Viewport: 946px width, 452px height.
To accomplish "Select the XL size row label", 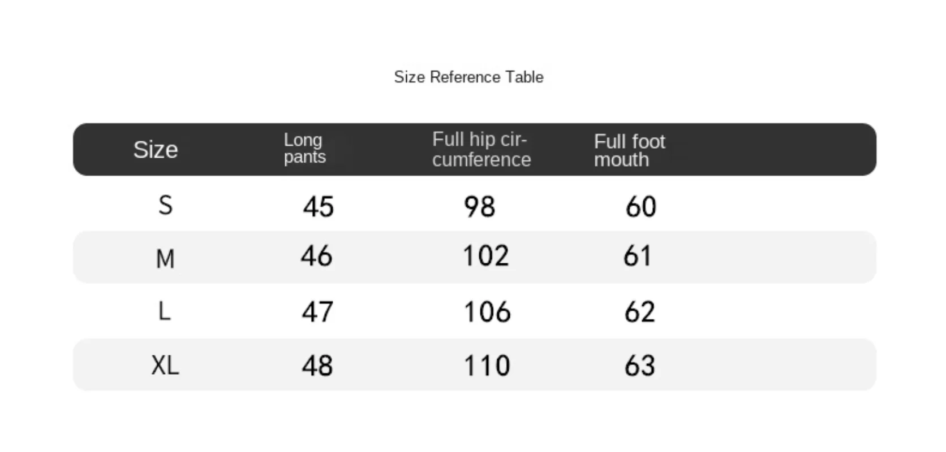I will (x=165, y=365).
